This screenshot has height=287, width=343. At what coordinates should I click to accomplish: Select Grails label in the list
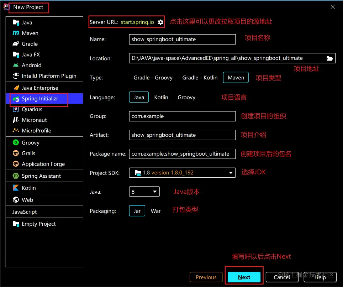coord(28,153)
